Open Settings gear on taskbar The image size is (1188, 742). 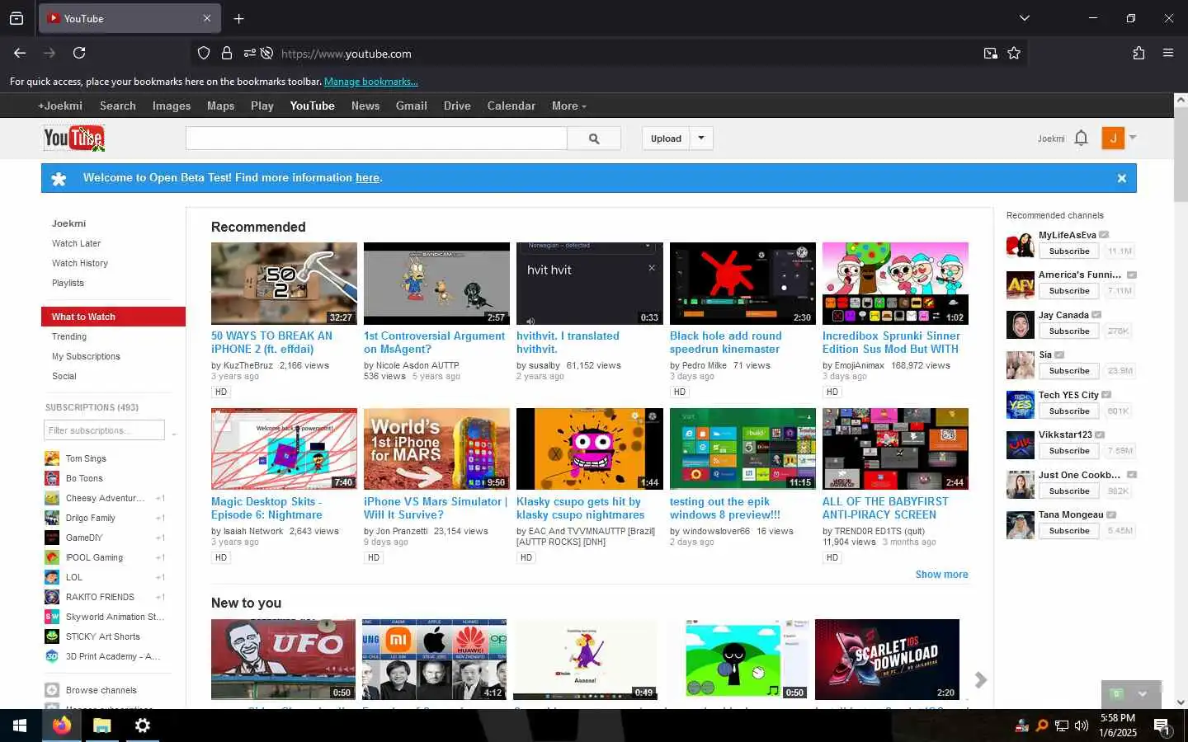(143, 726)
